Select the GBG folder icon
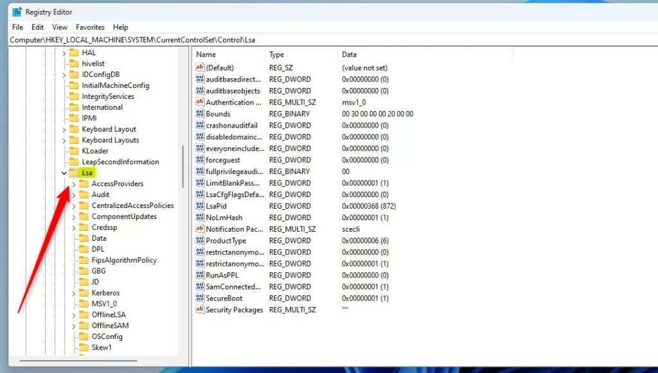658x373 pixels. click(x=84, y=271)
